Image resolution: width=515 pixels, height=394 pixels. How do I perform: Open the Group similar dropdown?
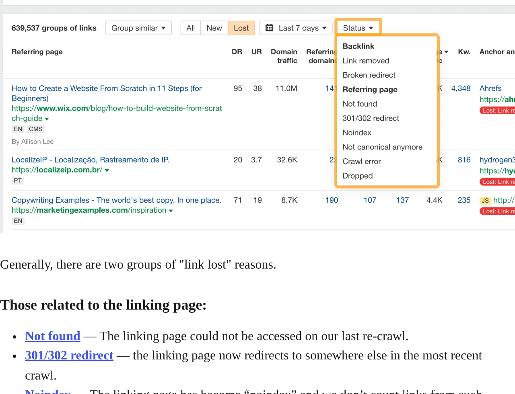[138, 28]
